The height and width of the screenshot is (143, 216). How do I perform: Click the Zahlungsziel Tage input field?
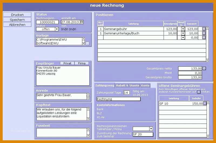point(127,93)
